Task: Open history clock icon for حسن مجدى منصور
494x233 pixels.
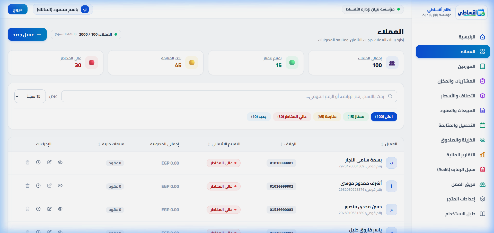Action: (x=38, y=209)
